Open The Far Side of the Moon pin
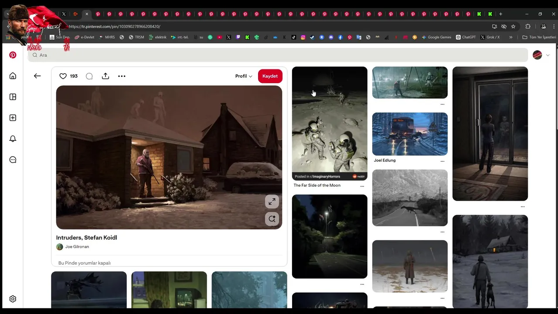This screenshot has height=314, width=558. 330,123
